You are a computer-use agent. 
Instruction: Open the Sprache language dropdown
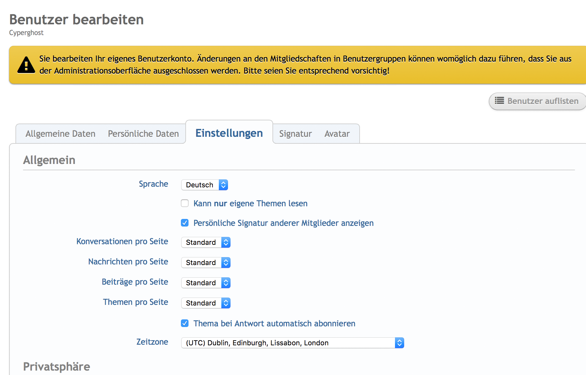coord(205,185)
